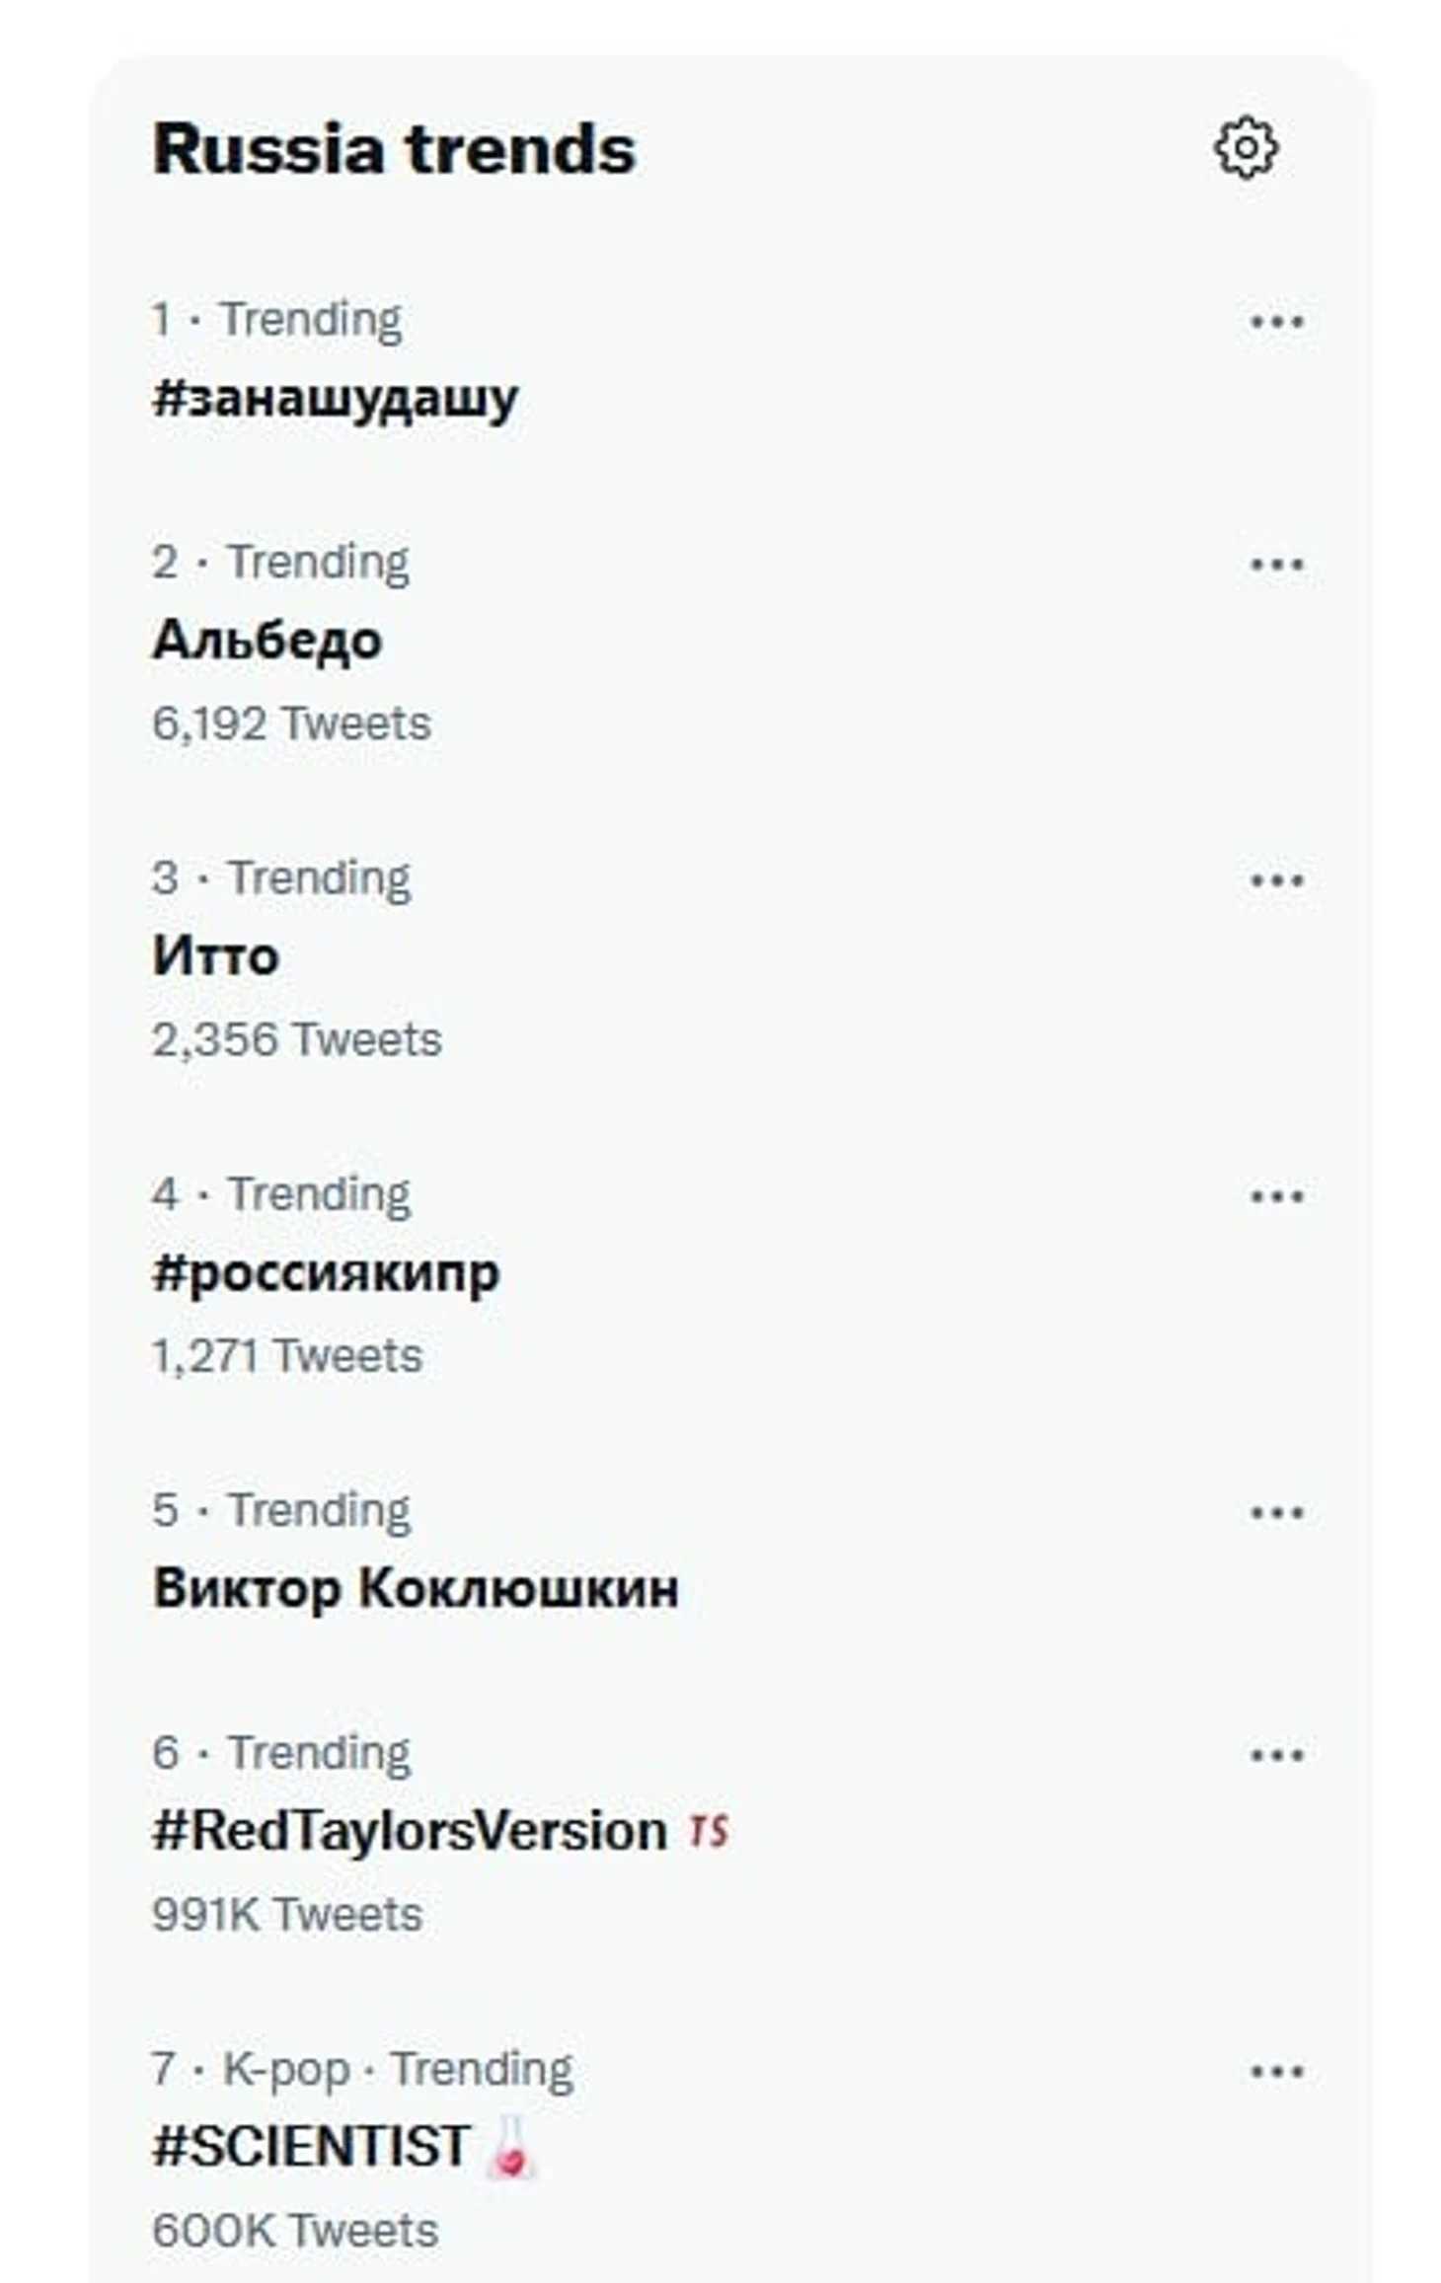Screen dimensions: 1441x2283
Task: Open the Альбедо trending topic
Action: pyautogui.click(x=266, y=641)
